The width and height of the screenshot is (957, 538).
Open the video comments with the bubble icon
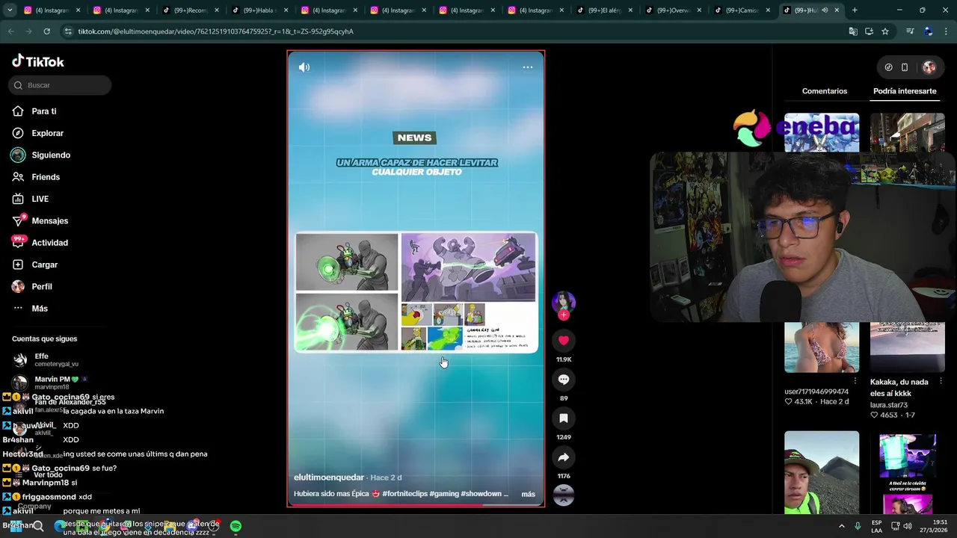tap(564, 380)
